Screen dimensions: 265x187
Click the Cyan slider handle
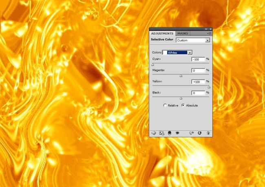pyautogui.click(x=153, y=64)
